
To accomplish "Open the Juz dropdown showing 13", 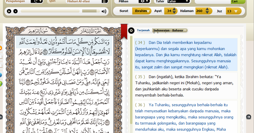I will (x=234, y=11).
